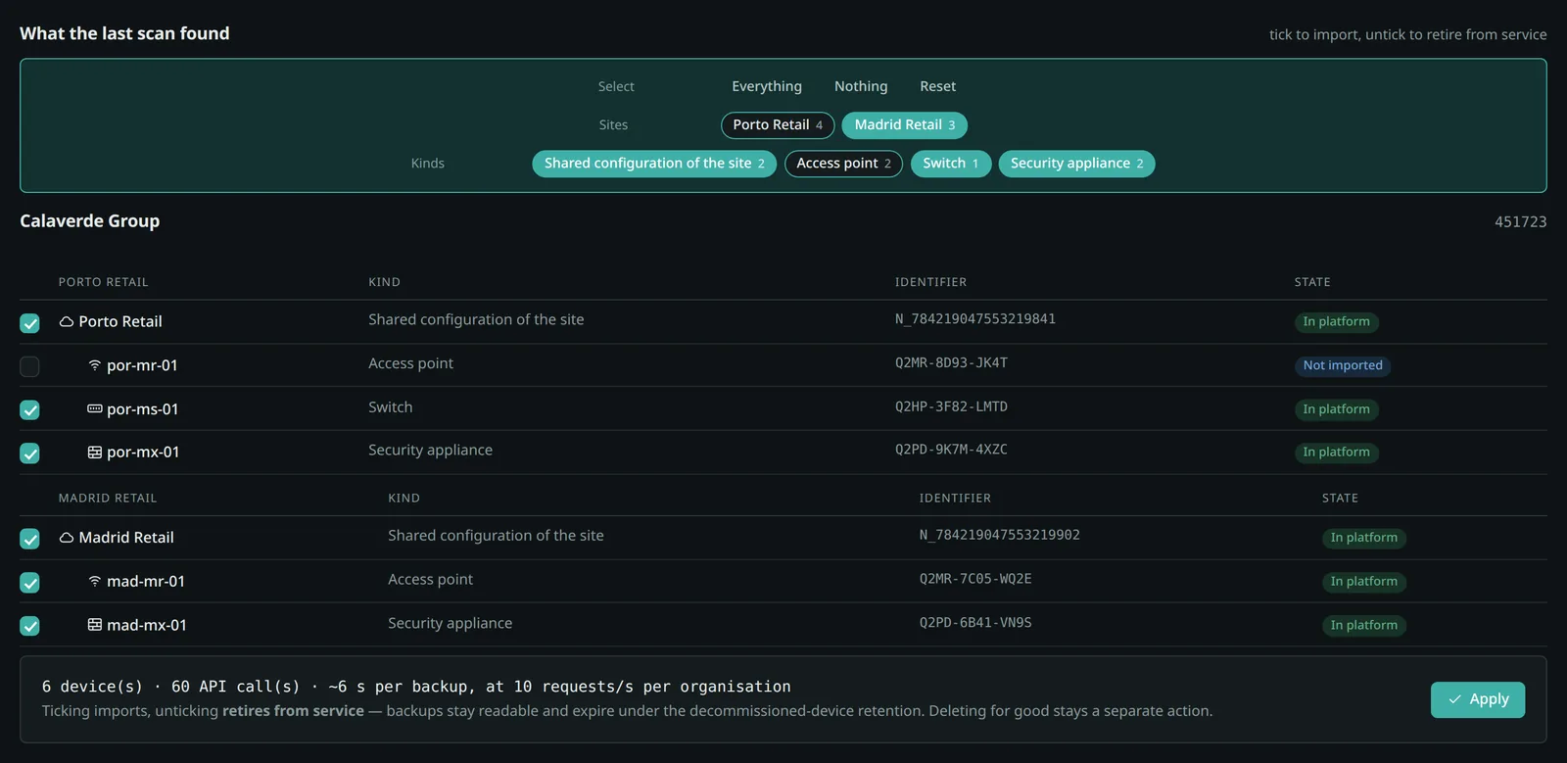
Task: Untick the mad-mx-01 security appliance checkbox
Action: pos(30,626)
